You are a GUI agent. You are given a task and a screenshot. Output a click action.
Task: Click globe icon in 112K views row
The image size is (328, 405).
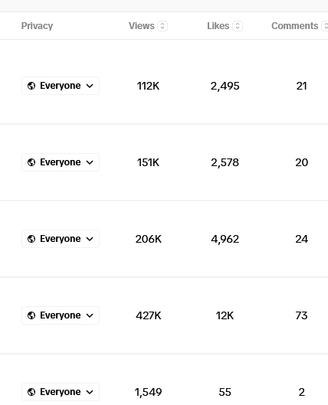(x=31, y=86)
